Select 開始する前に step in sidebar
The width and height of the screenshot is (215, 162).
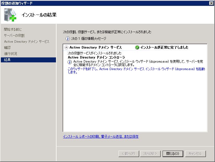pos(13,29)
